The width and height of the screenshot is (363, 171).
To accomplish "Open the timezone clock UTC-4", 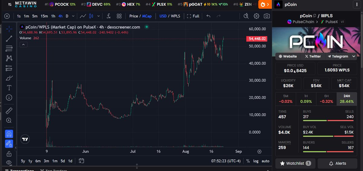I will pos(227,161).
